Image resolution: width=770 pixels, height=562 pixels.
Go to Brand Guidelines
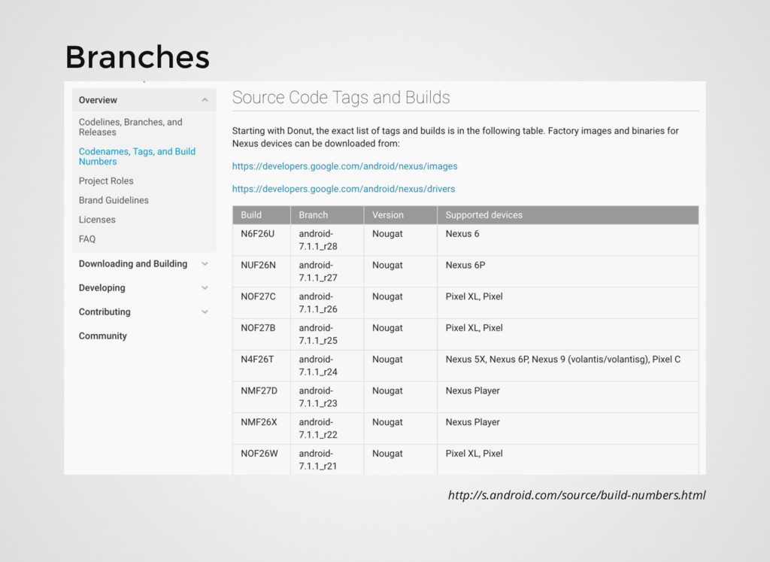pos(114,200)
